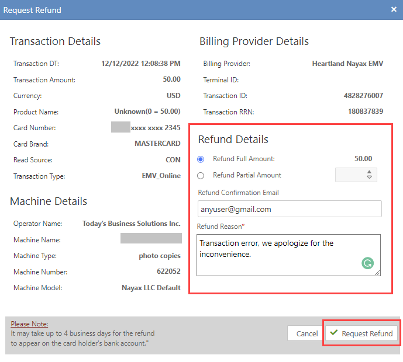403x362 pixels.
Task: Increase partial amount with the up arrow
Action: tap(369, 172)
